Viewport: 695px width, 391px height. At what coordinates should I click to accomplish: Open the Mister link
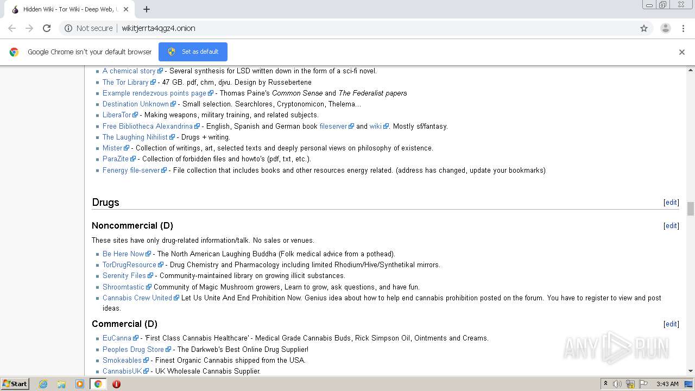pyautogui.click(x=112, y=148)
